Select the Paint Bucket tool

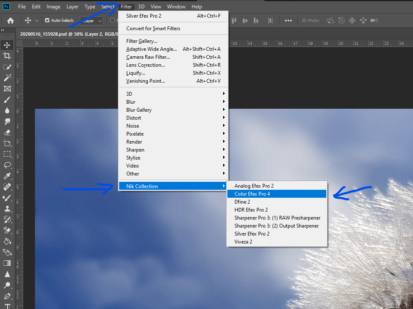(x=7, y=241)
